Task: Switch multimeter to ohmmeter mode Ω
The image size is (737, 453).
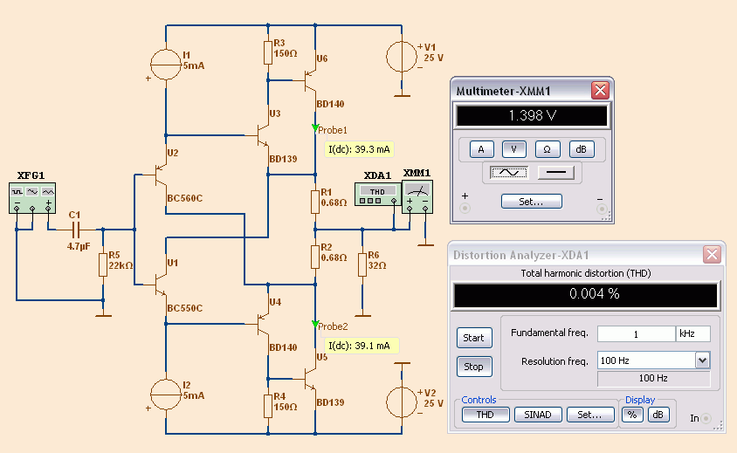Action: [548, 149]
